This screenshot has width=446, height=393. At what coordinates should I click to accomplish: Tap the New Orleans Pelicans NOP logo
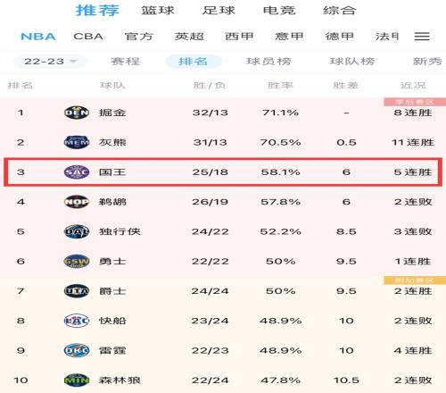77,202
